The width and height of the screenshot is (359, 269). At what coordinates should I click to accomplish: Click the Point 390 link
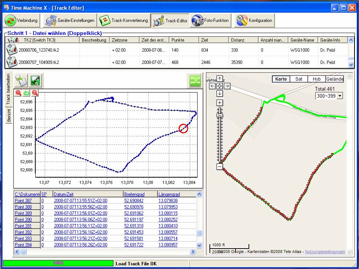(x=23, y=220)
